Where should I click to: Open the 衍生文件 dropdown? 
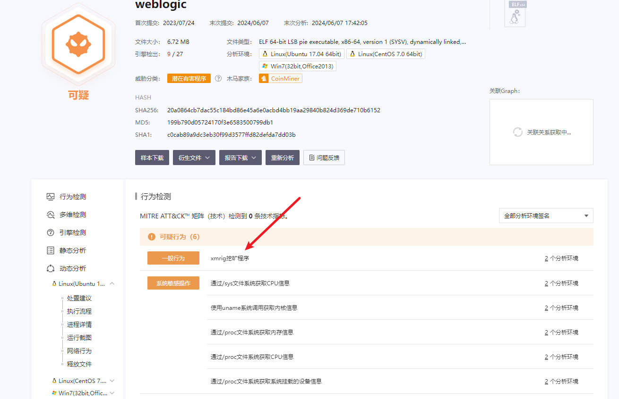pyautogui.click(x=194, y=158)
